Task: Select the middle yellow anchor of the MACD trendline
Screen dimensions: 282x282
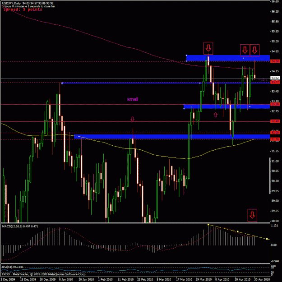Action: [x=237, y=231]
